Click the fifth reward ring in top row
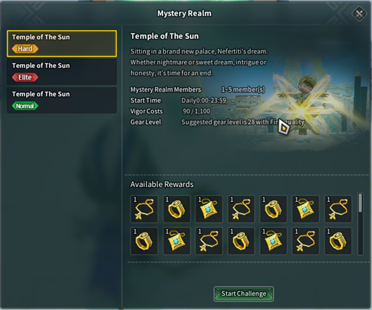This screenshot has height=310, width=372. point(273,209)
